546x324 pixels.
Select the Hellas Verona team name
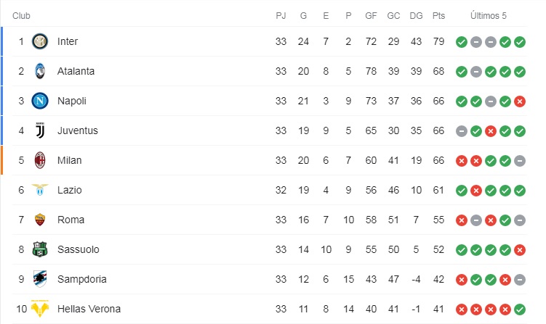pos(89,309)
